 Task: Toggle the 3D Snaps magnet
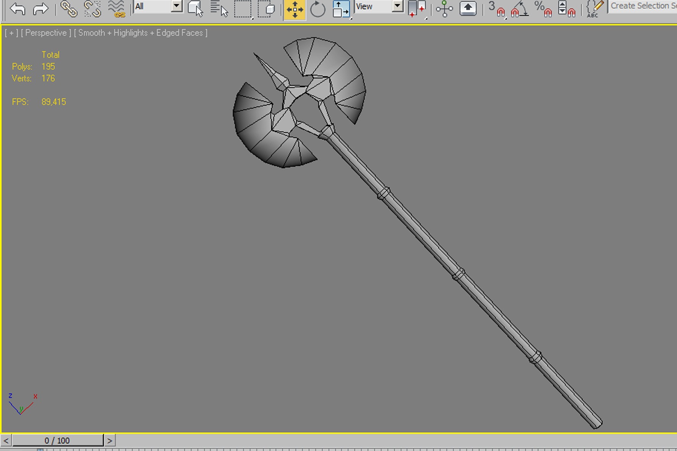[497, 9]
